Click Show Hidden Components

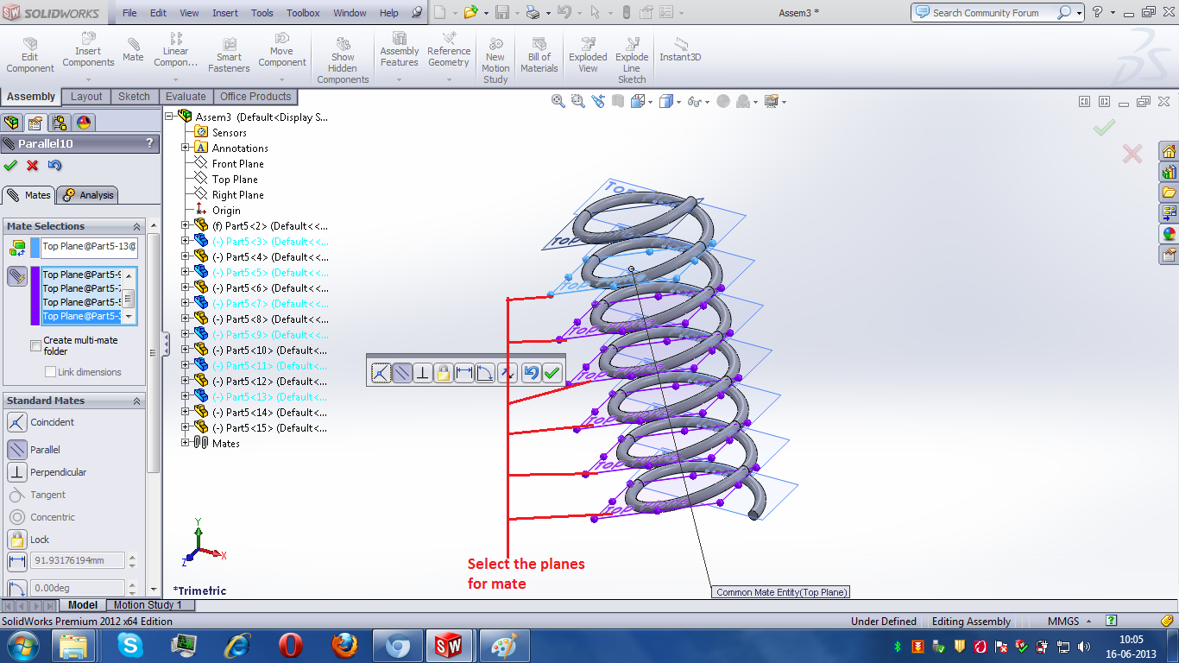[x=343, y=60]
